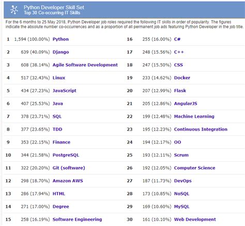Screen dimensions: 245x226
Task: Click the 298 (18.70%) value
Action: click(x=35, y=181)
